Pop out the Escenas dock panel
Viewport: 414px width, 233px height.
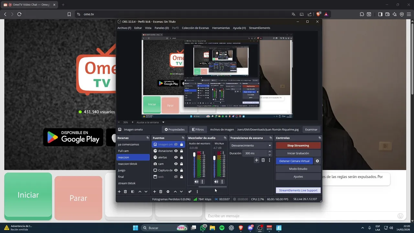147,138
